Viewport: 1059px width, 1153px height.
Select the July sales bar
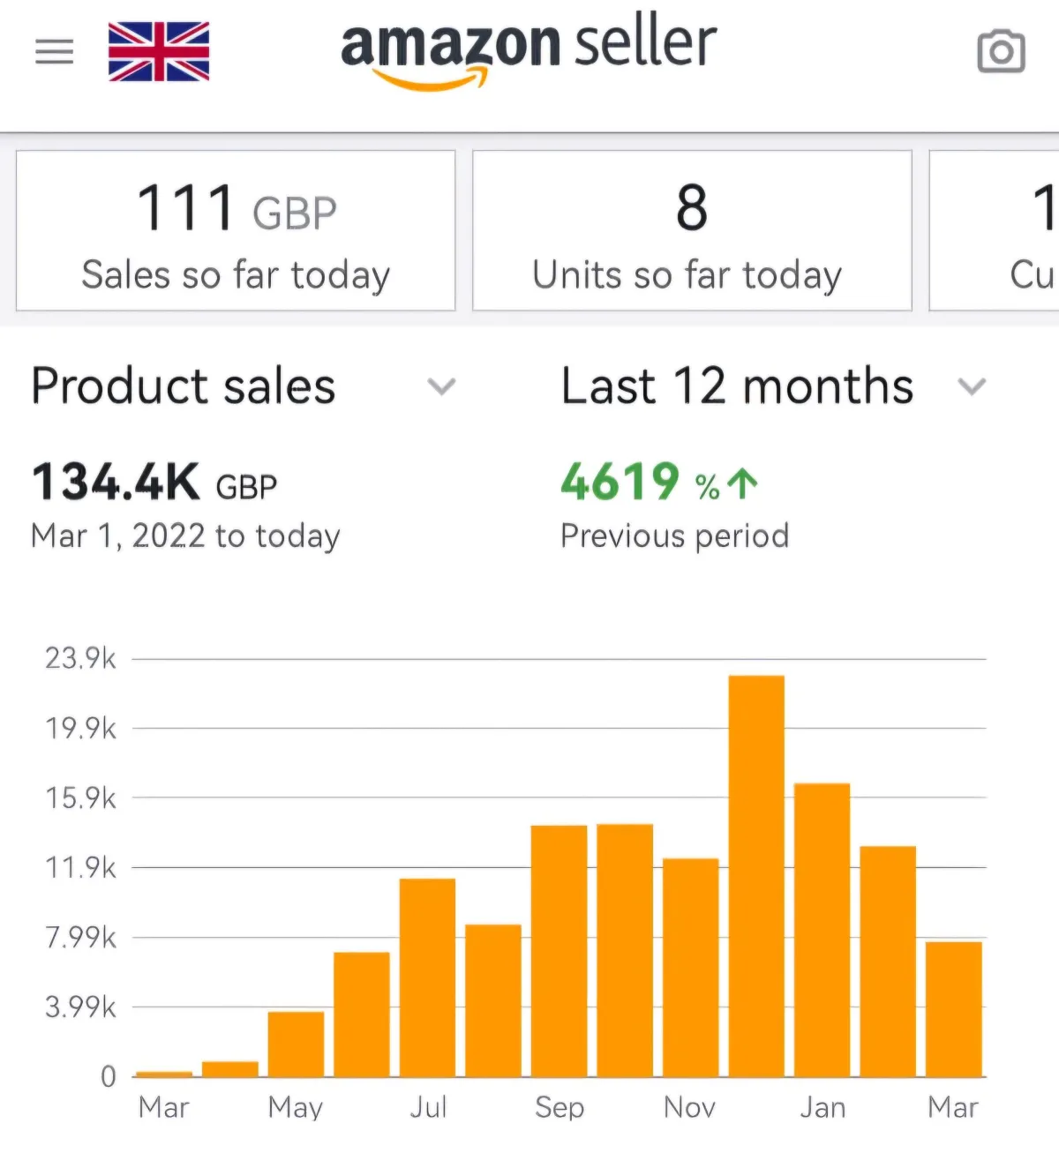pos(427,977)
